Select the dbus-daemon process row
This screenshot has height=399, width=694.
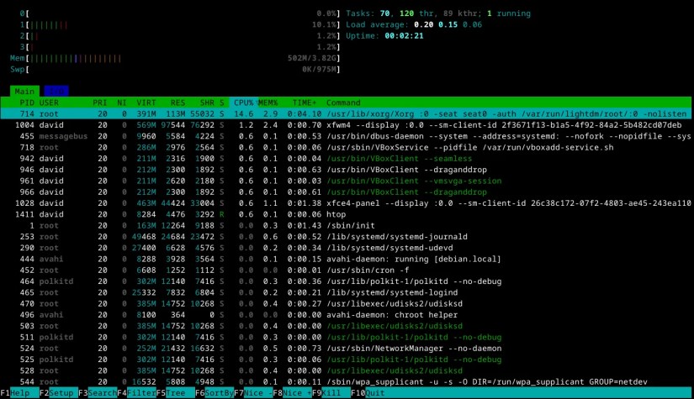[346, 136]
